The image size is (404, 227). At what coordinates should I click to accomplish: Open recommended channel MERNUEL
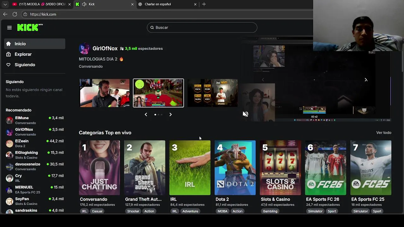pos(35,189)
